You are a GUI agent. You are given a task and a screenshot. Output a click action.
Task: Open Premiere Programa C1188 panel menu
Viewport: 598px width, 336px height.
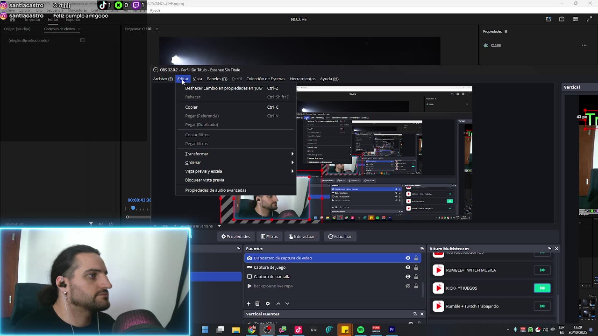(x=157, y=29)
